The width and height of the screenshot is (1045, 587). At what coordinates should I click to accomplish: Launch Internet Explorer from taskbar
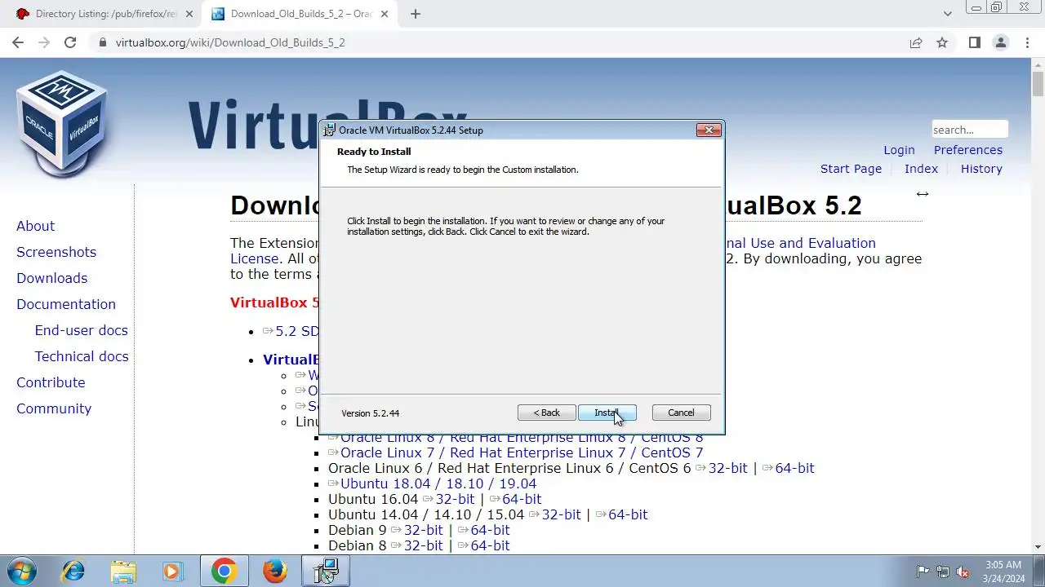(73, 571)
